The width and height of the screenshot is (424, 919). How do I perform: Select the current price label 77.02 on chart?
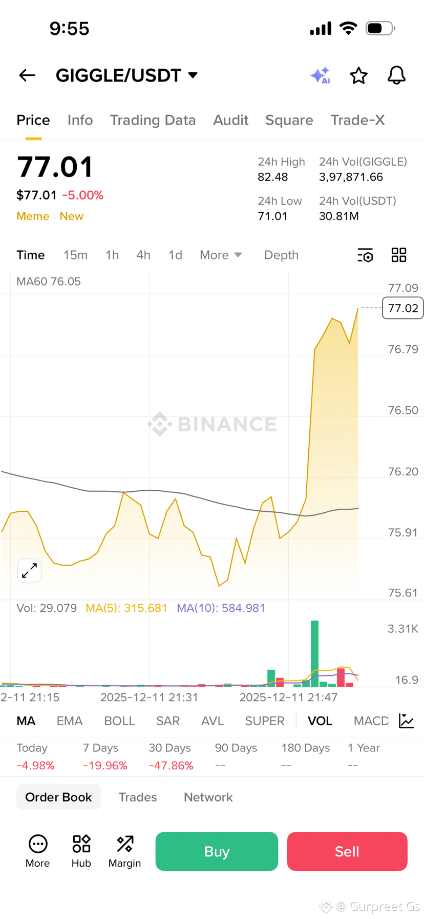coord(403,308)
